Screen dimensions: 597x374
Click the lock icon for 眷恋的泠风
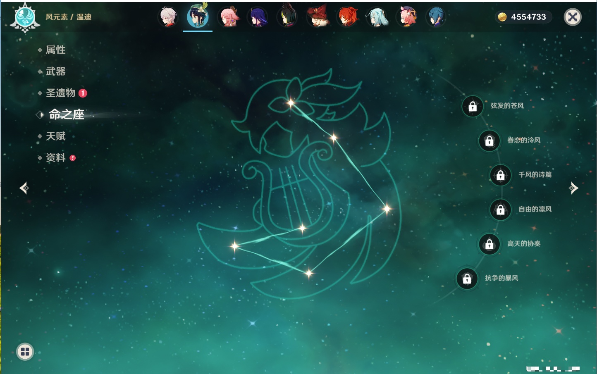[490, 141]
